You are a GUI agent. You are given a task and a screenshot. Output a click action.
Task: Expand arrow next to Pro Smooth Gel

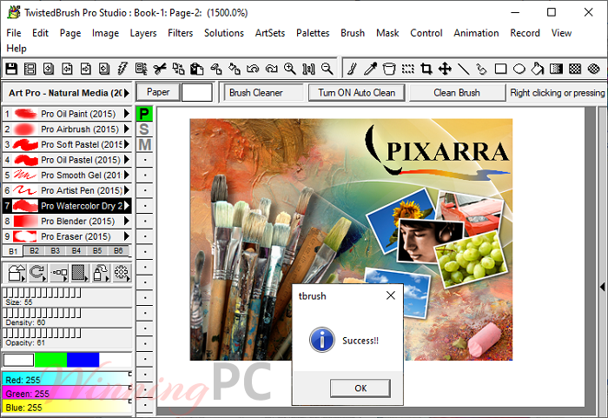pyautogui.click(x=127, y=175)
